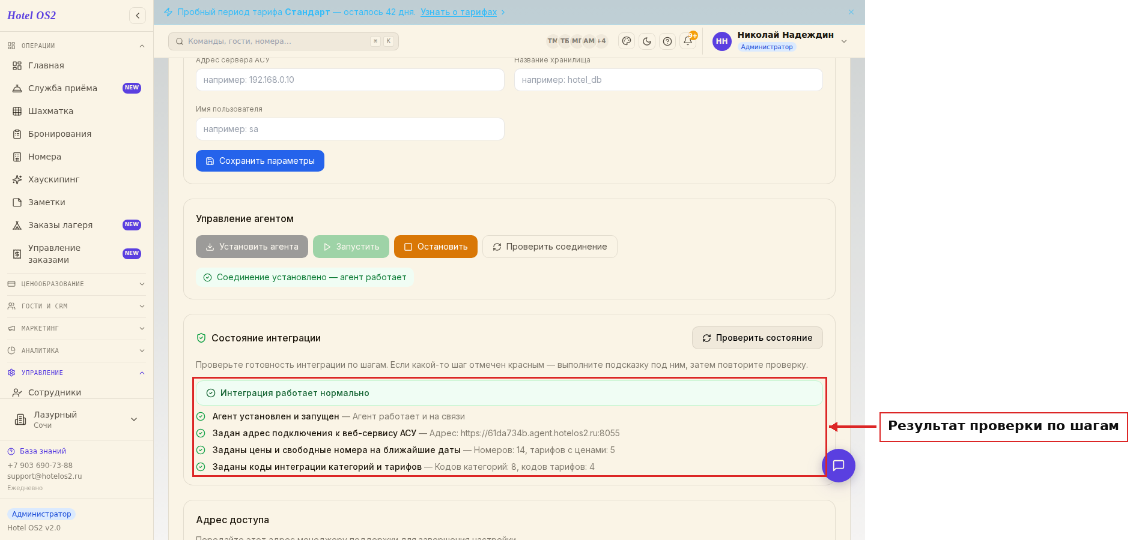Expand the МАРКЕТИНГ section
The height and width of the screenshot is (540, 1142).
[x=76, y=328]
